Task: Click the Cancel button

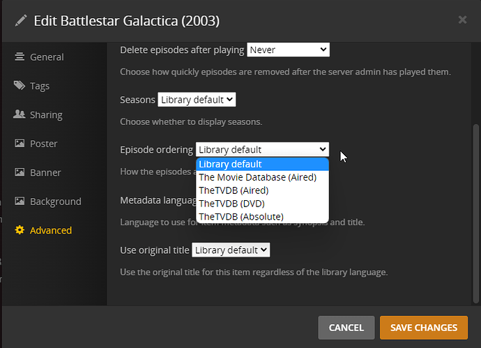Action: tap(346, 328)
